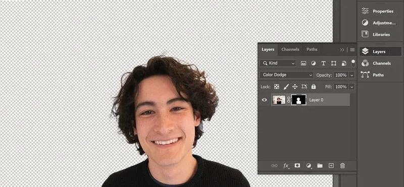Screen dimensions: 404x187
Task: Click the add layer style fx icon
Action: (286, 166)
